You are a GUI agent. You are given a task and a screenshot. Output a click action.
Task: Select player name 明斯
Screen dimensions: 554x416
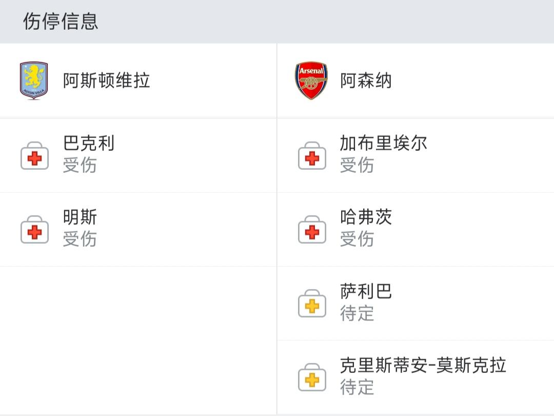80,217
